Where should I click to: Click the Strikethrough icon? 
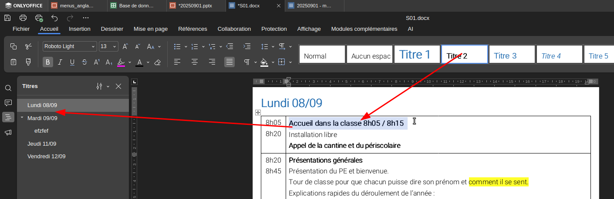pos(84,62)
